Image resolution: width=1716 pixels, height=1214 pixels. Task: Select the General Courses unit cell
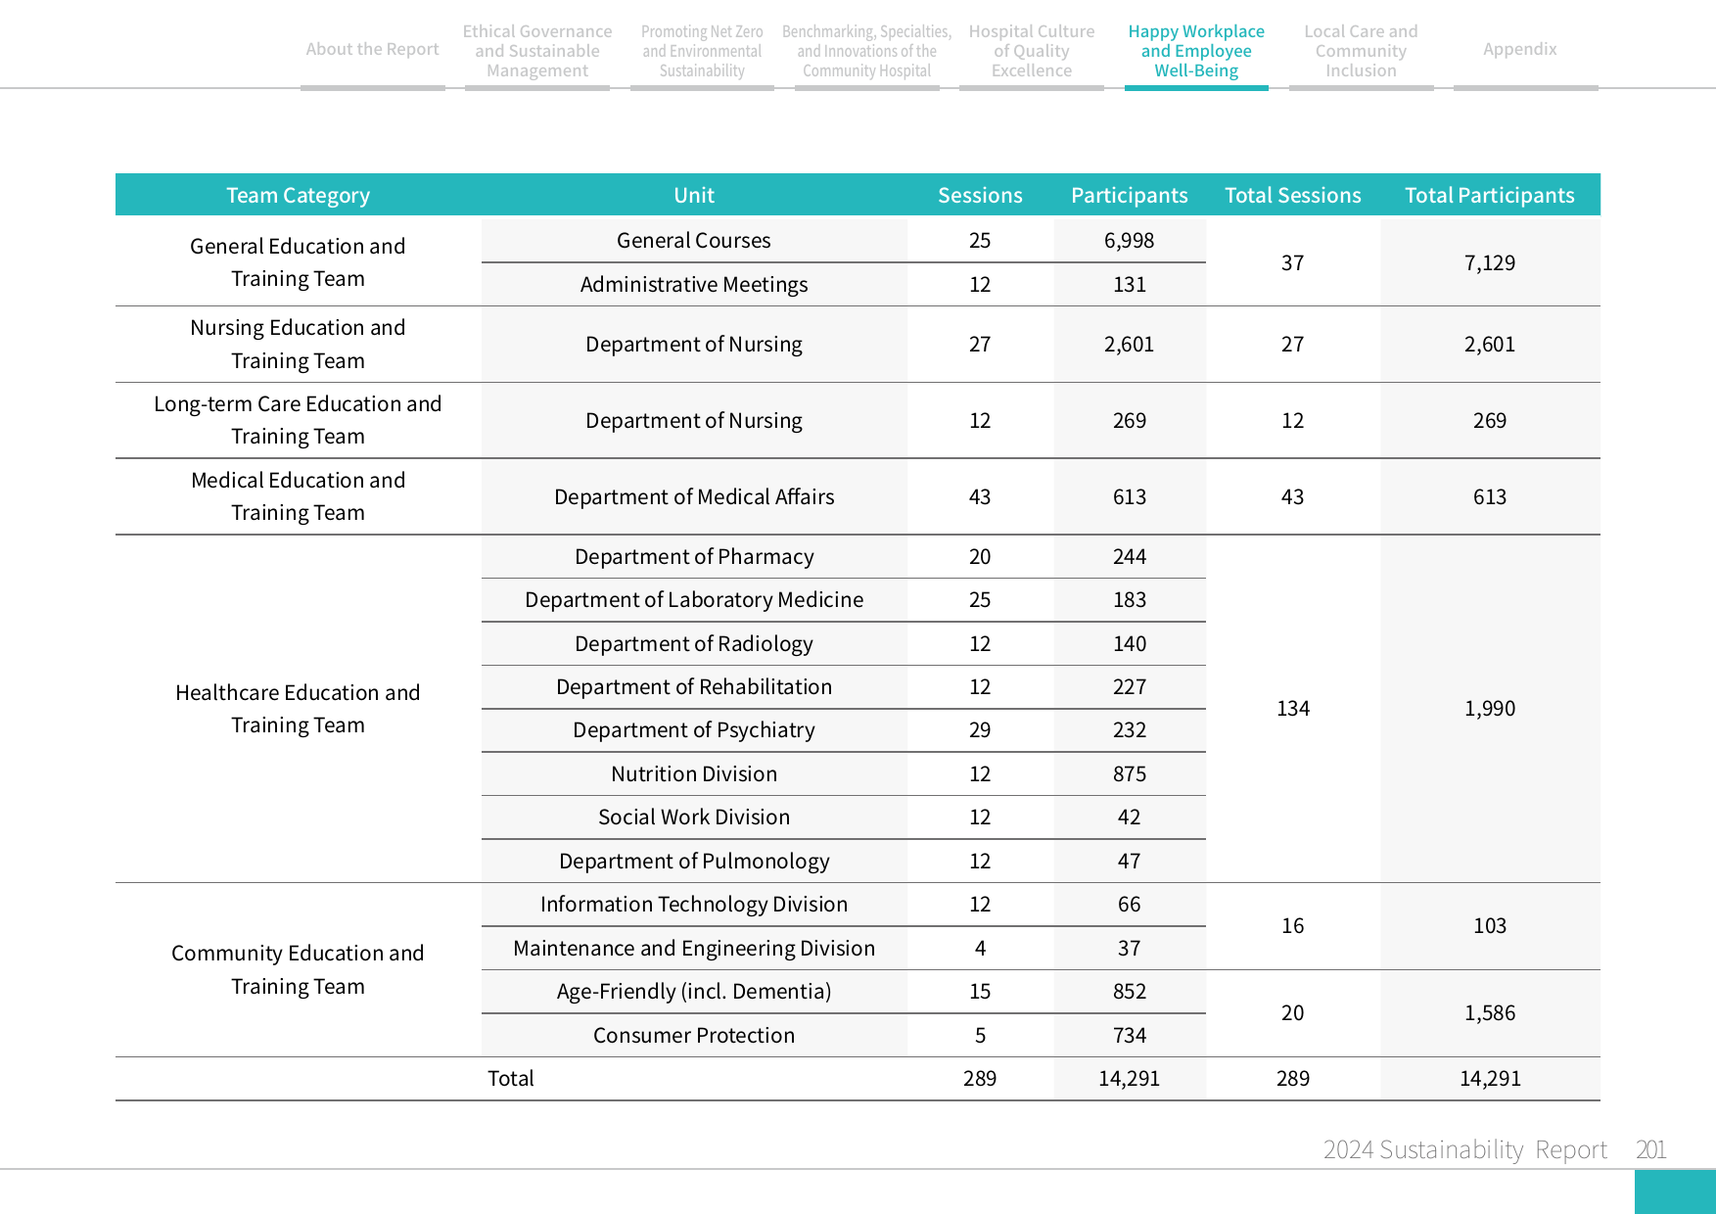coord(694,240)
